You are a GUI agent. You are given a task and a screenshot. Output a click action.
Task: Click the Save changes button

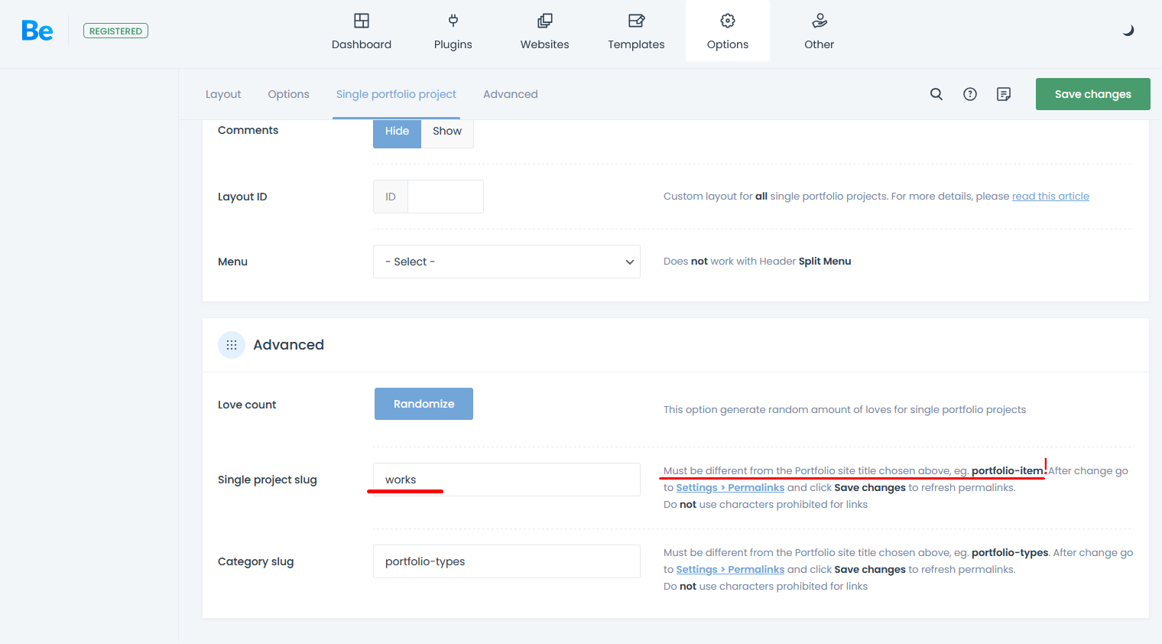click(1092, 94)
